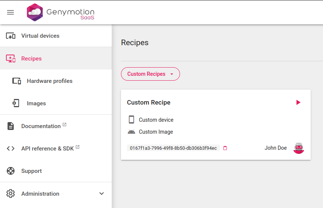
Task: Click the Hardware profiles icon
Action: [16, 81]
